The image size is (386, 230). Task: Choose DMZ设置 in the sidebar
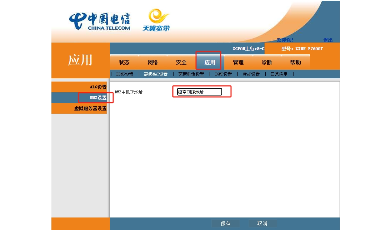[98, 98]
